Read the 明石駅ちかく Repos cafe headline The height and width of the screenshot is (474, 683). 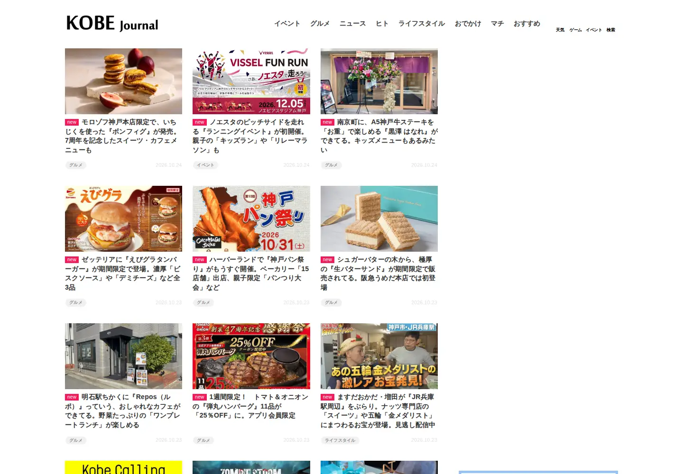tap(122, 411)
